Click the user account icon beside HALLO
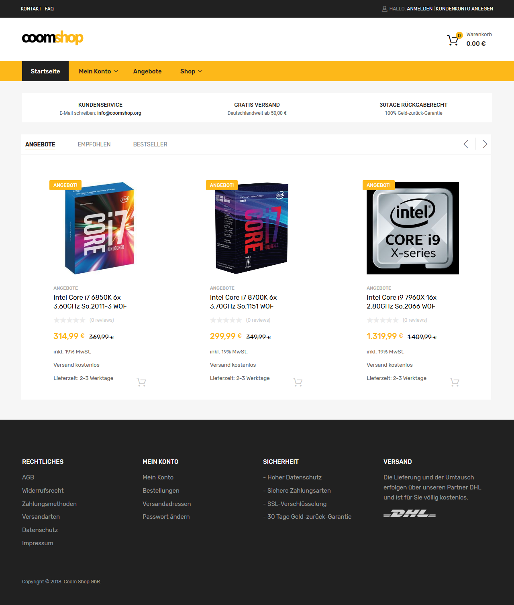The image size is (514, 605). tap(384, 9)
